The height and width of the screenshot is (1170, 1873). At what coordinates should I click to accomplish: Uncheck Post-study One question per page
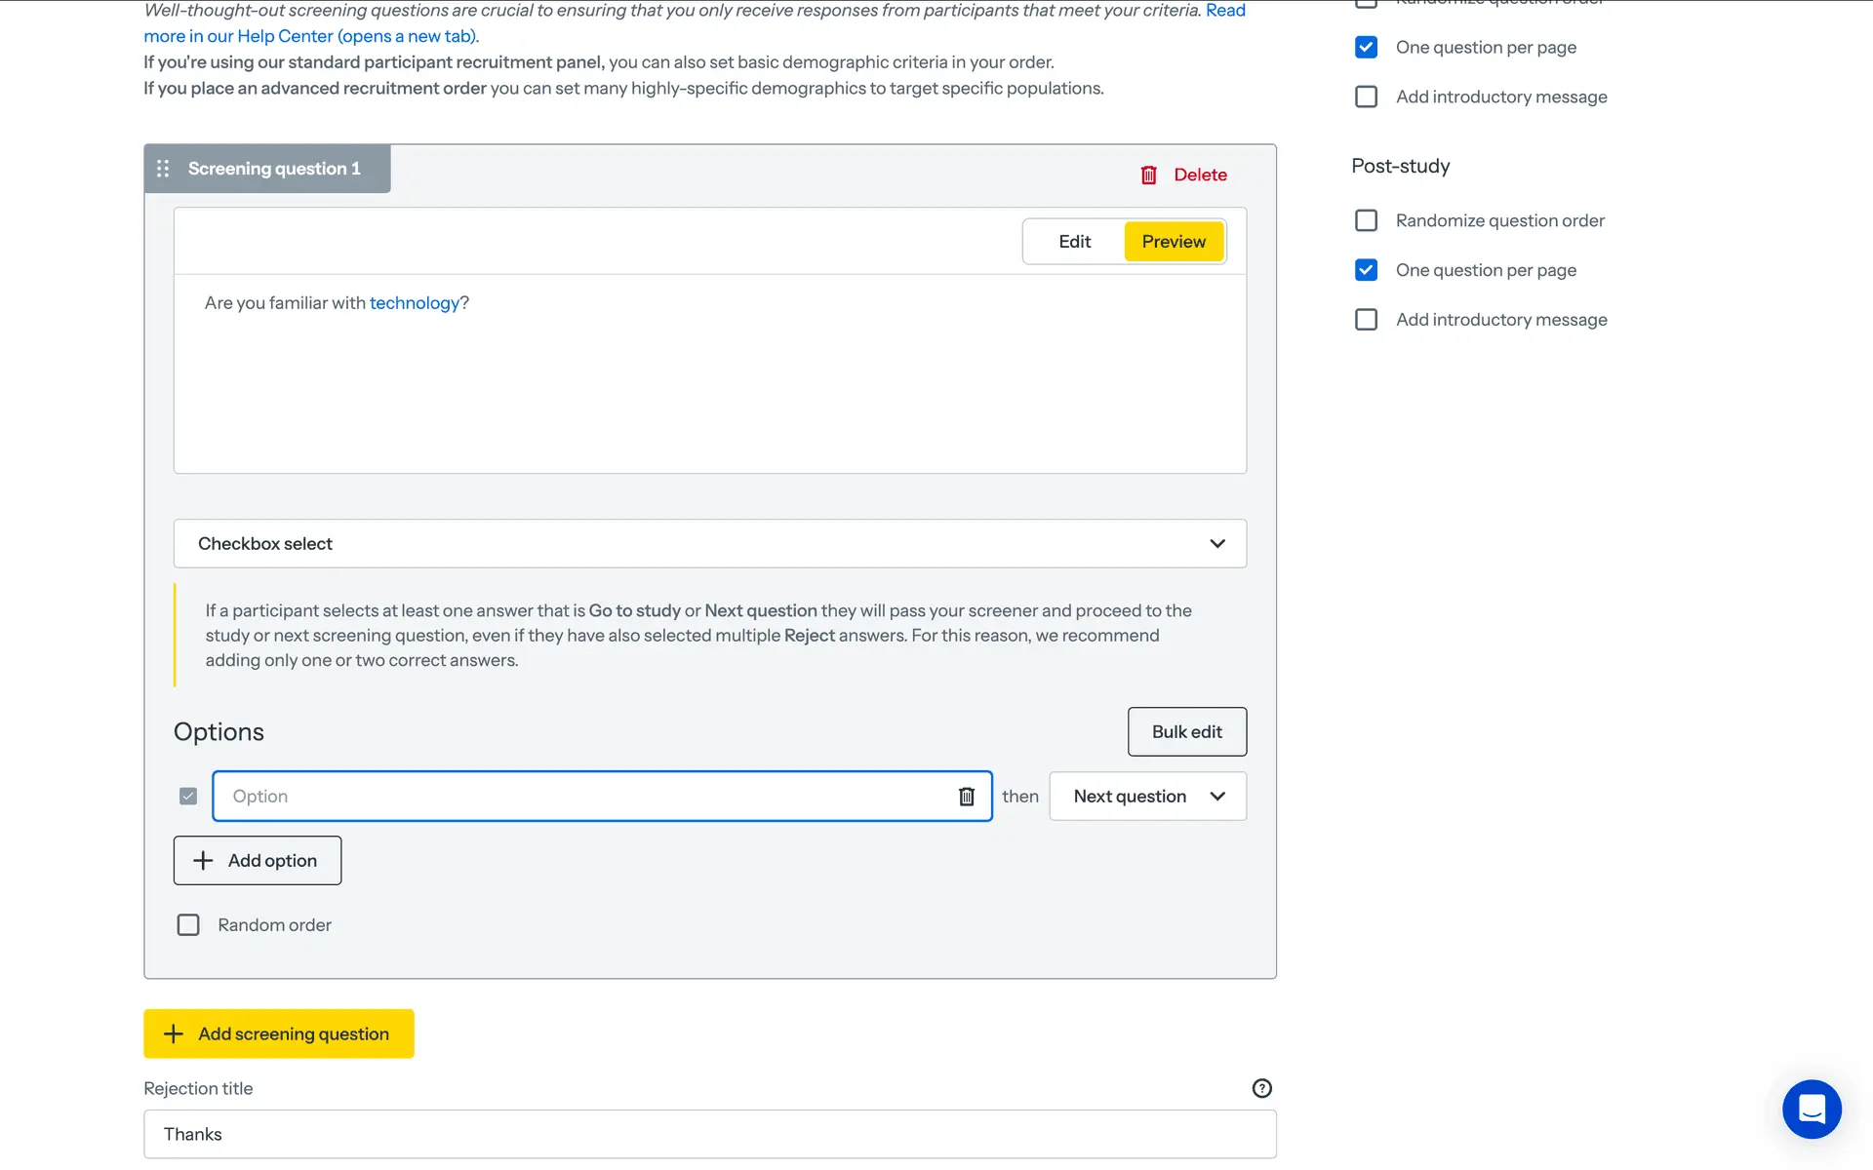[x=1366, y=270]
